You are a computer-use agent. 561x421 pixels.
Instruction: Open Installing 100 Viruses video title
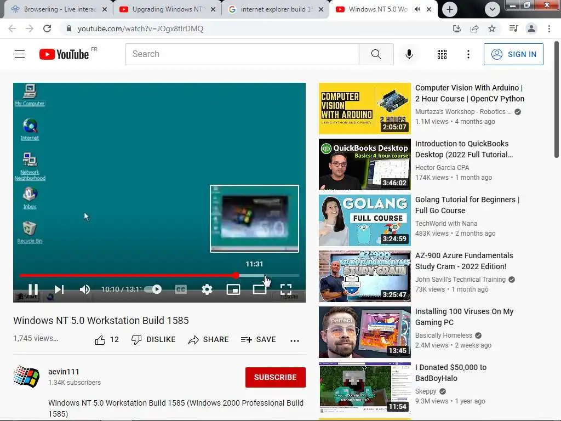click(x=464, y=317)
